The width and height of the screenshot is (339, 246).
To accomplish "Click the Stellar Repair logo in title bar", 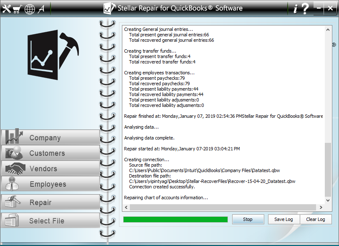I will 109,8.
